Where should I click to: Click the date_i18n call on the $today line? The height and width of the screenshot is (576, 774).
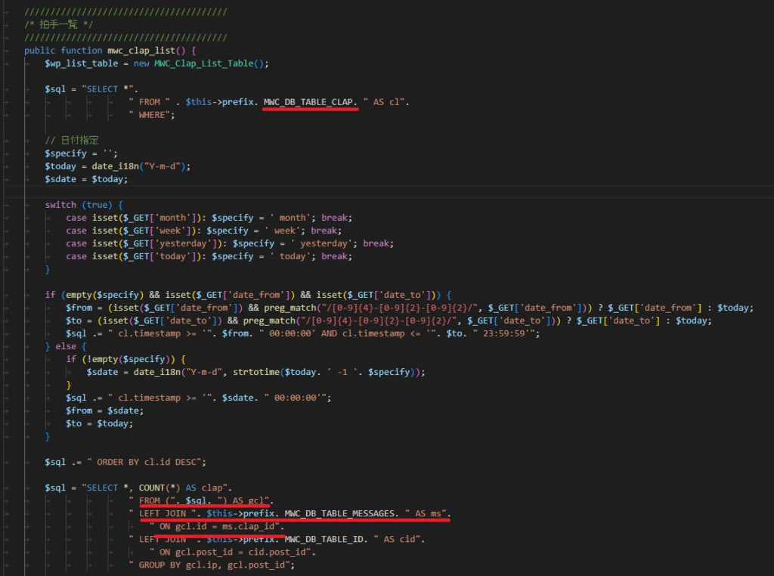tap(115, 166)
